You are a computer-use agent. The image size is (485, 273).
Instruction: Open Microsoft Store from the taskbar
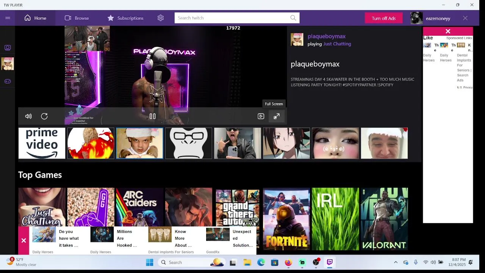click(x=275, y=262)
